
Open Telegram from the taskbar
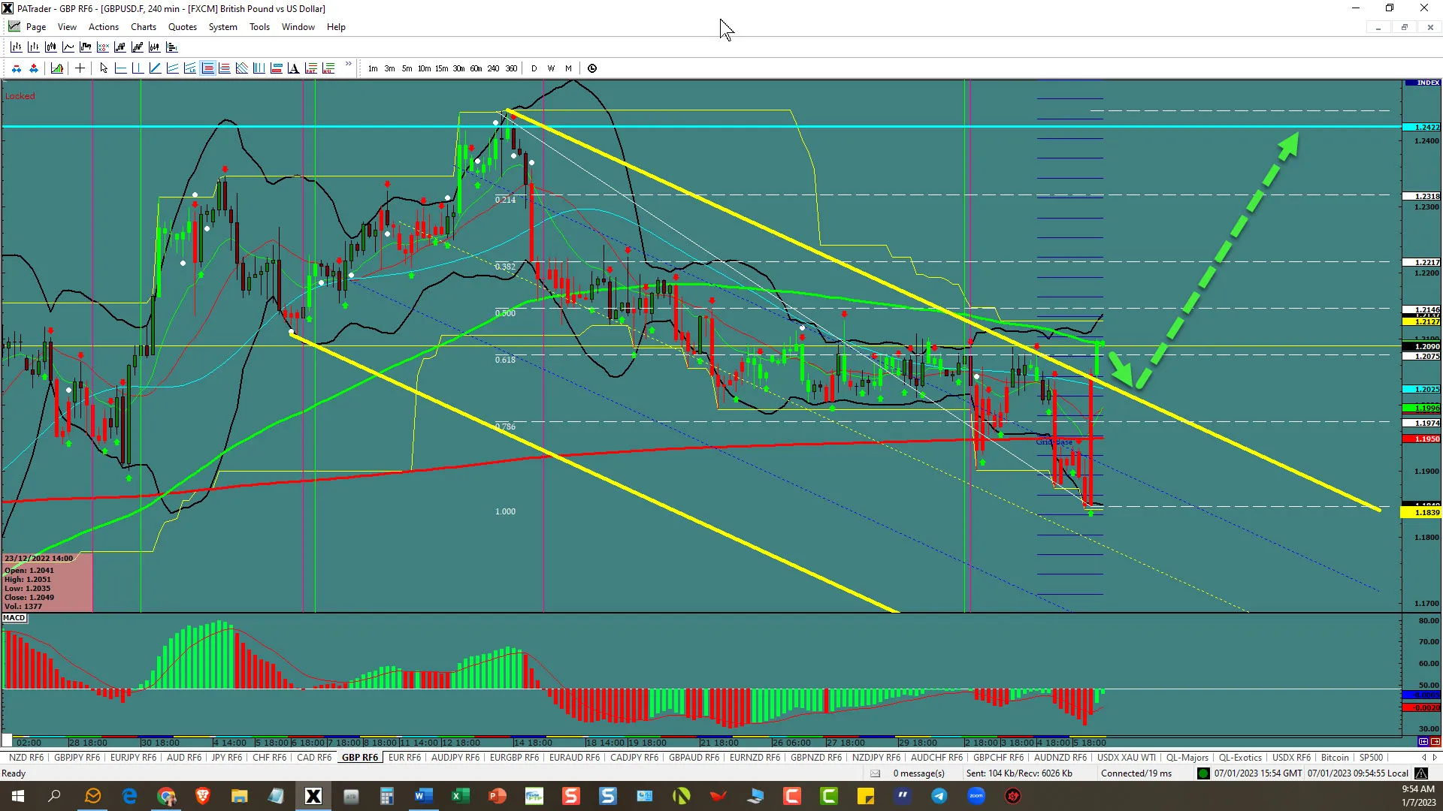(939, 796)
